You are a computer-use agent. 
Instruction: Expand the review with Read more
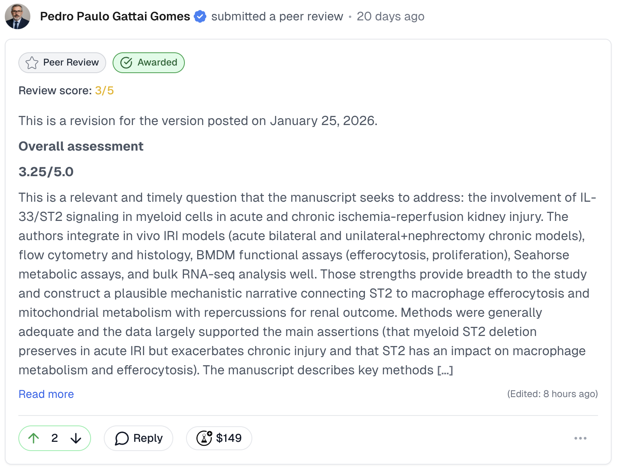coord(46,394)
